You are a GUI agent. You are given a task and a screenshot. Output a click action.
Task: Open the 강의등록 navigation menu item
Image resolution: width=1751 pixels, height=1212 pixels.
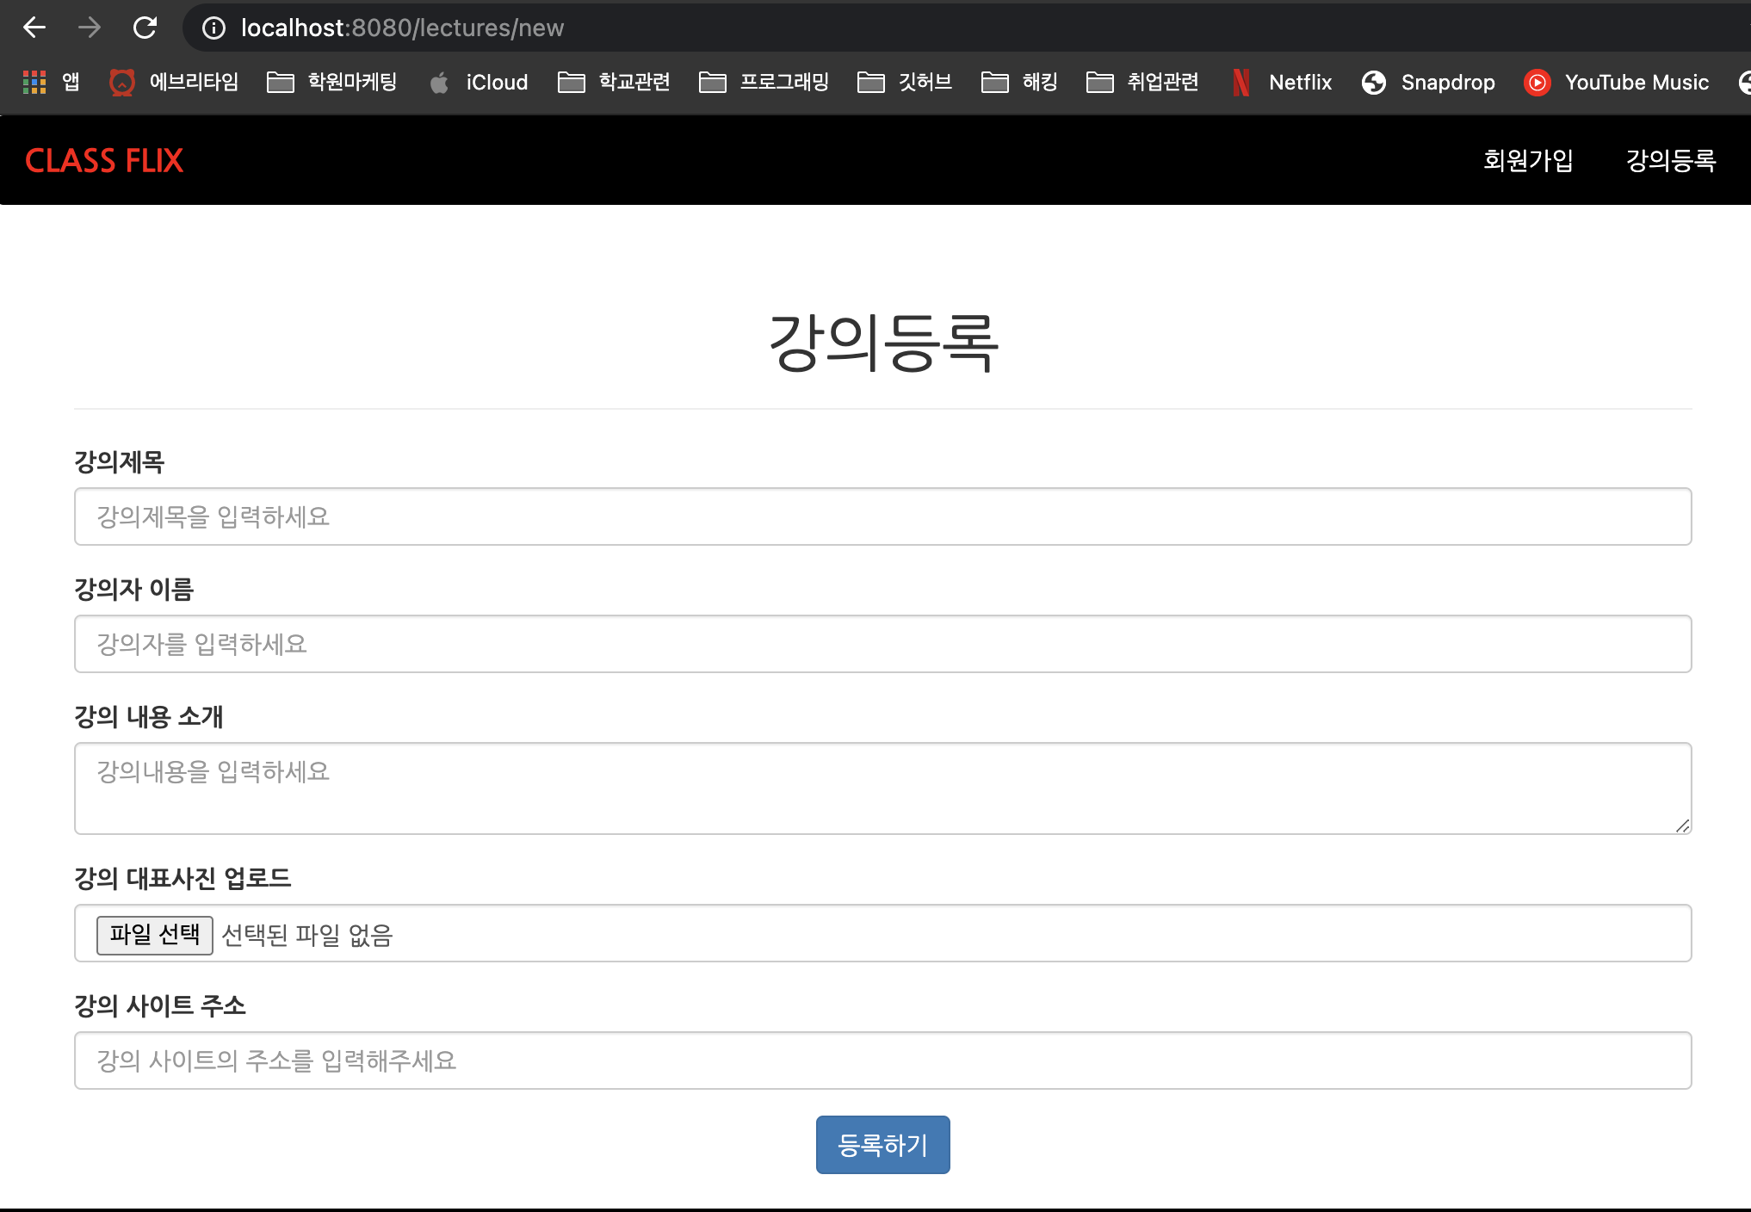click(1670, 160)
